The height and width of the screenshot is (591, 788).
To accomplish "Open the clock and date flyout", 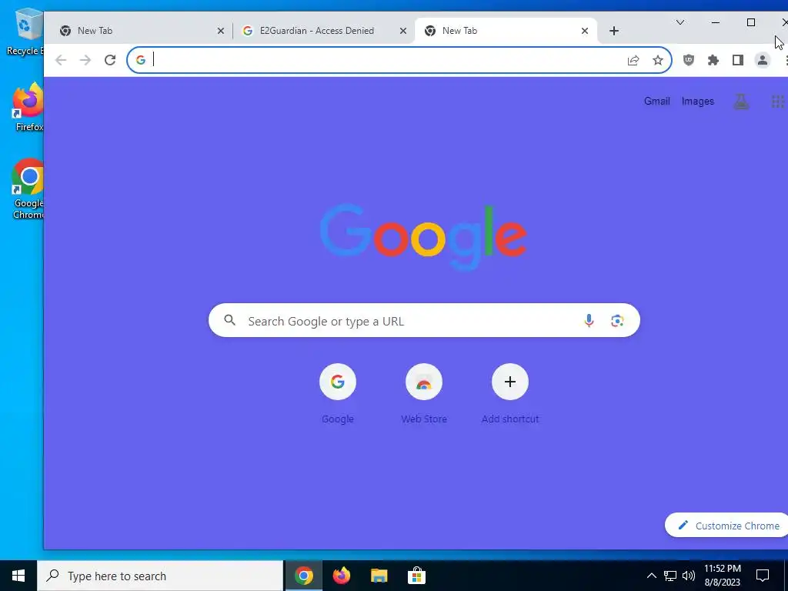I will 722,576.
